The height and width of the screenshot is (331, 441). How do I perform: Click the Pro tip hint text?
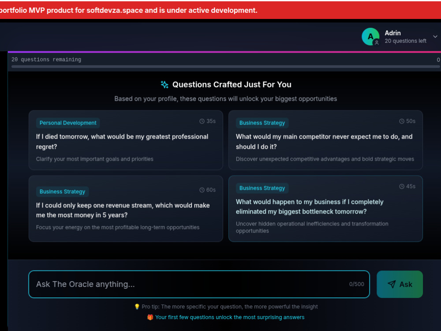point(230,307)
